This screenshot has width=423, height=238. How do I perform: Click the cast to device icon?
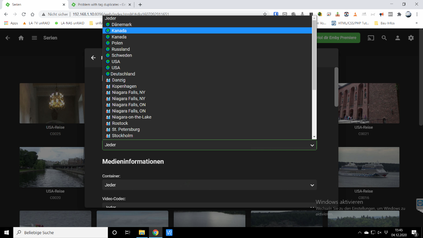point(370,38)
